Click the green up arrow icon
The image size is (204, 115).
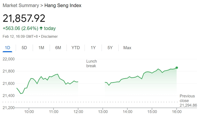(41, 28)
